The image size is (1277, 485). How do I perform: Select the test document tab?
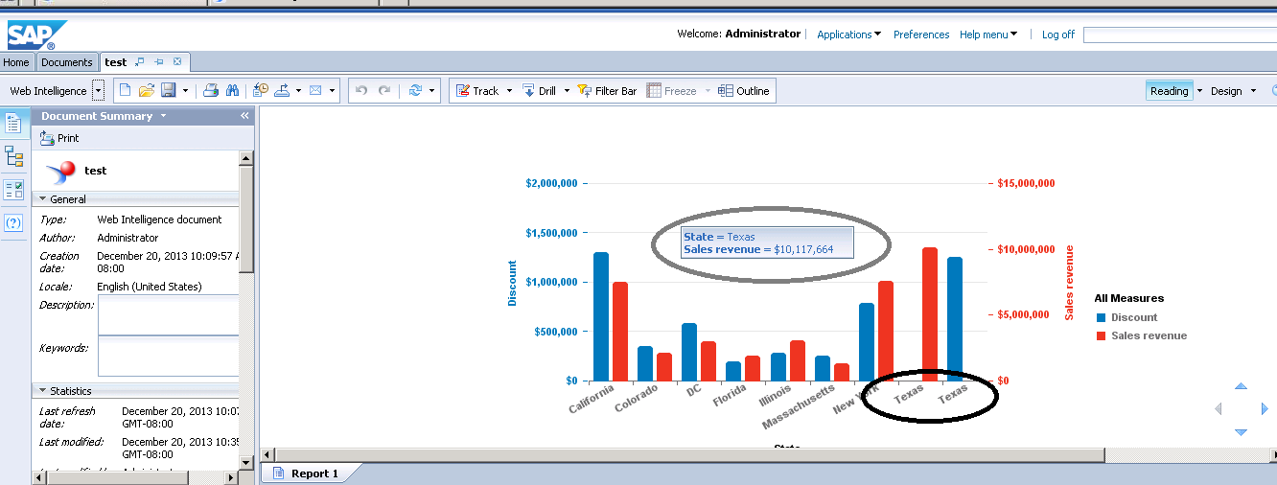(116, 62)
